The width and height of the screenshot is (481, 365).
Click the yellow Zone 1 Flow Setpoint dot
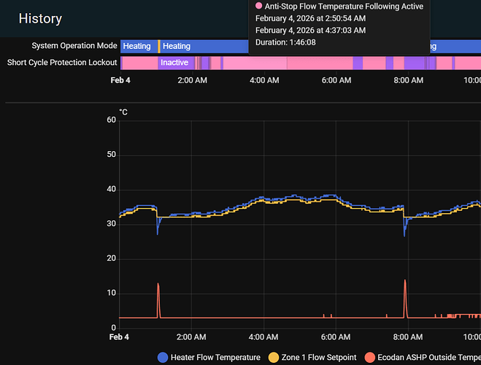(x=274, y=357)
